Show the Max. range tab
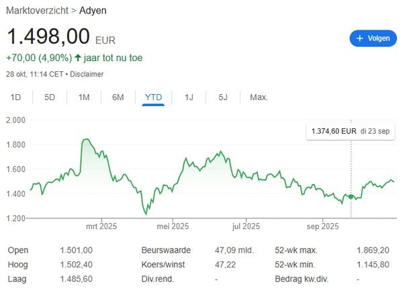The height and width of the screenshot is (295, 403). coord(259,97)
